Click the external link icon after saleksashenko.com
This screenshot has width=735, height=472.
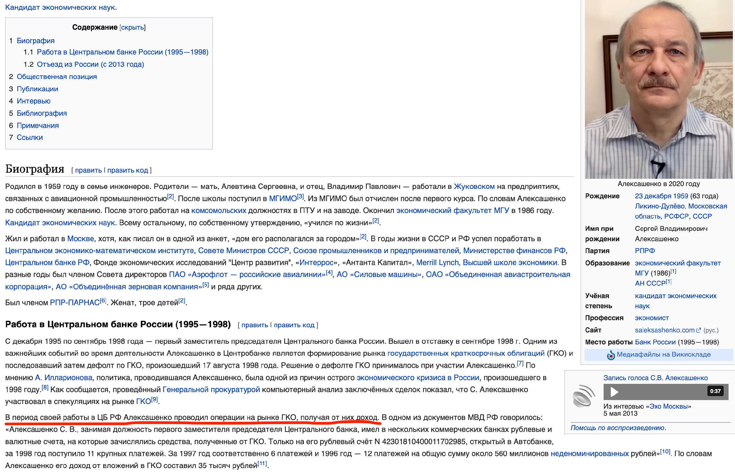point(699,330)
